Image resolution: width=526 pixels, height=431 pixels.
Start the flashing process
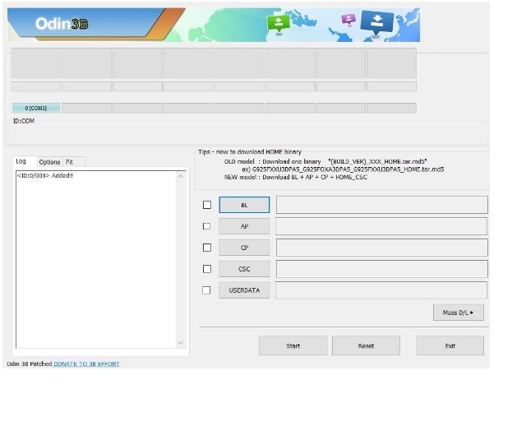click(x=293, y=345)
